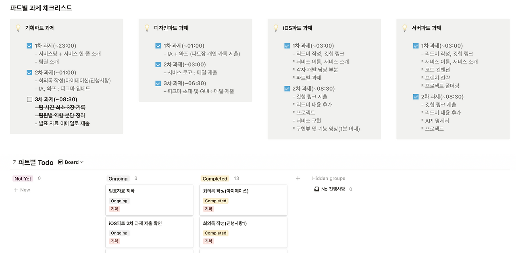
Task: Click the New button under Not Yet column
Action: [21, 189]
